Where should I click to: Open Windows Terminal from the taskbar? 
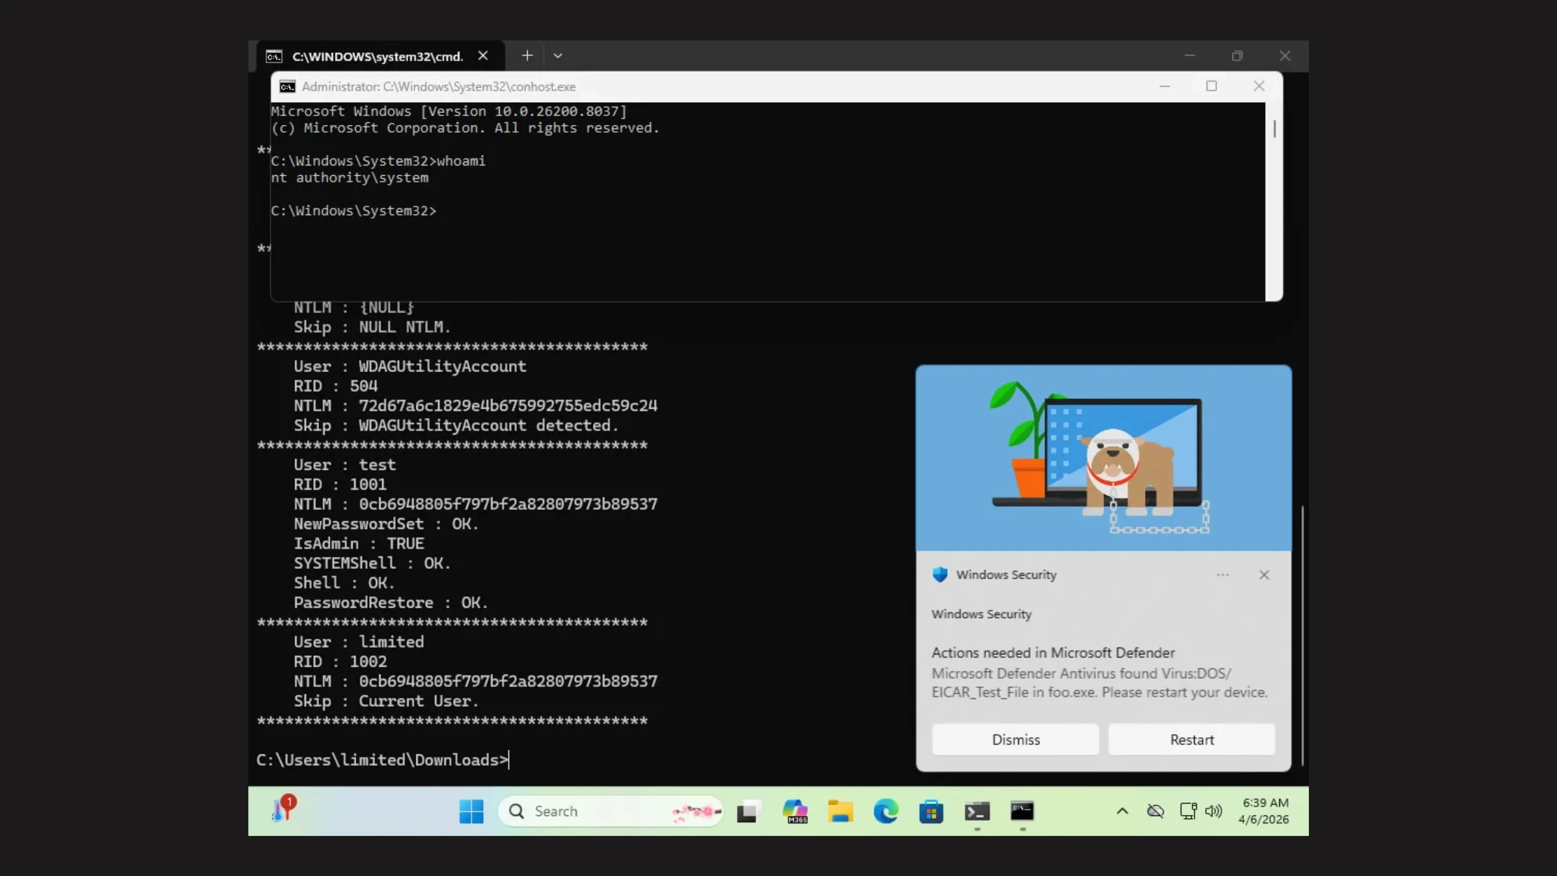(x=977, y=811)
